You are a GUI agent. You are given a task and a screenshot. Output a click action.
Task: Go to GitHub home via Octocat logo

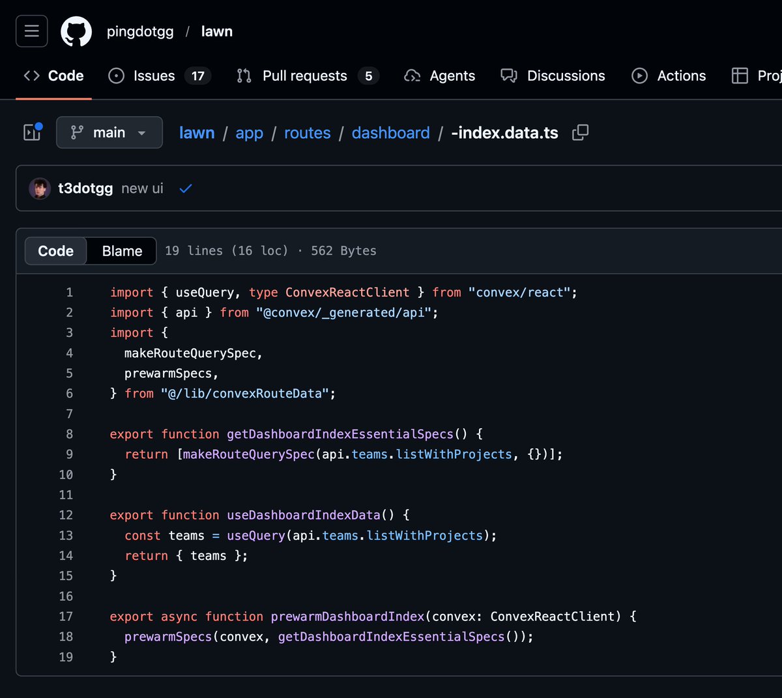[x=76, y=31]
